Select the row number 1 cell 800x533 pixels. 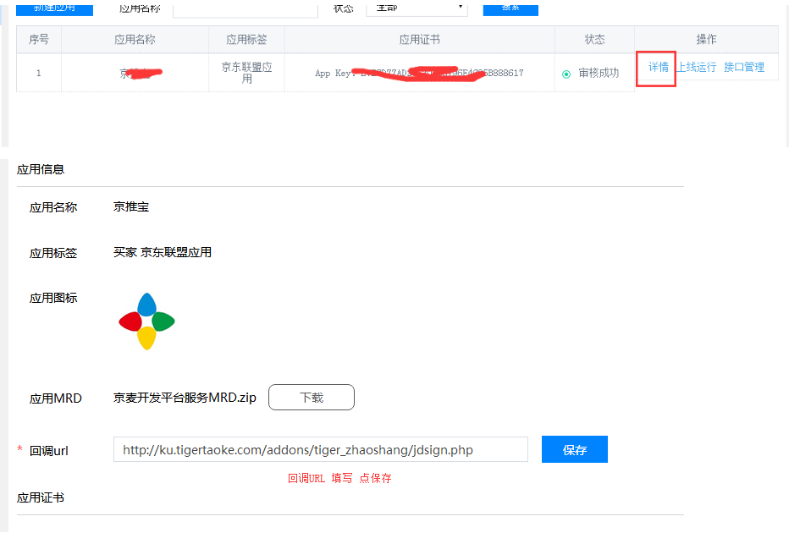click(39, 73)
